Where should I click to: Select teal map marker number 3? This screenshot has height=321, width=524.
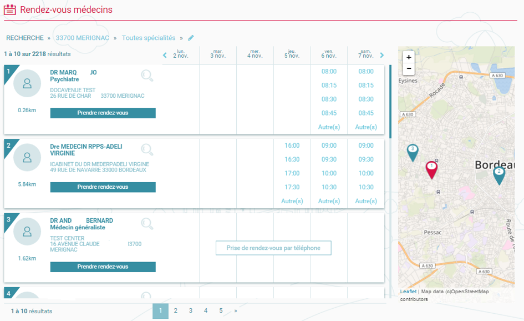[412, 152]
